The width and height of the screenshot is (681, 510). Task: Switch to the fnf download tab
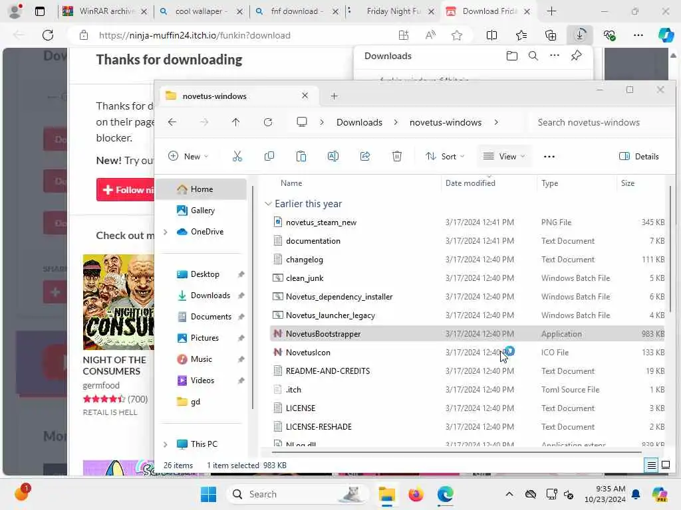tap(296, 11)
